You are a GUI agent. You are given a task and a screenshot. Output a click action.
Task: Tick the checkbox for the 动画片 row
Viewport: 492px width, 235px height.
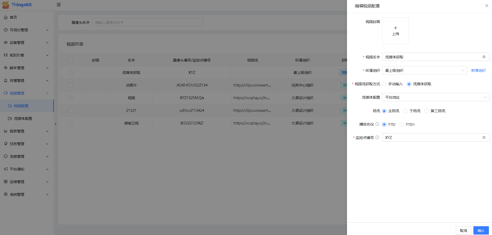(71, 85)
